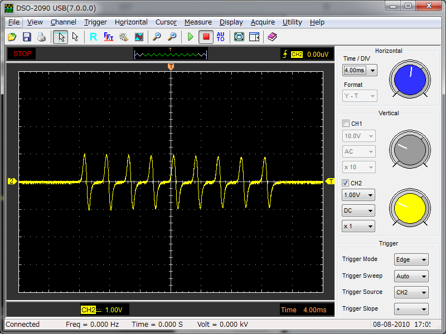Click the cyan R reference icon
This screenshot has height=334, width=446.
tap(93, 37)
